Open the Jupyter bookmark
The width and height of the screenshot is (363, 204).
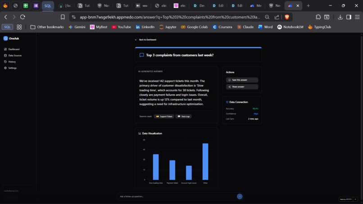[168, 27]
